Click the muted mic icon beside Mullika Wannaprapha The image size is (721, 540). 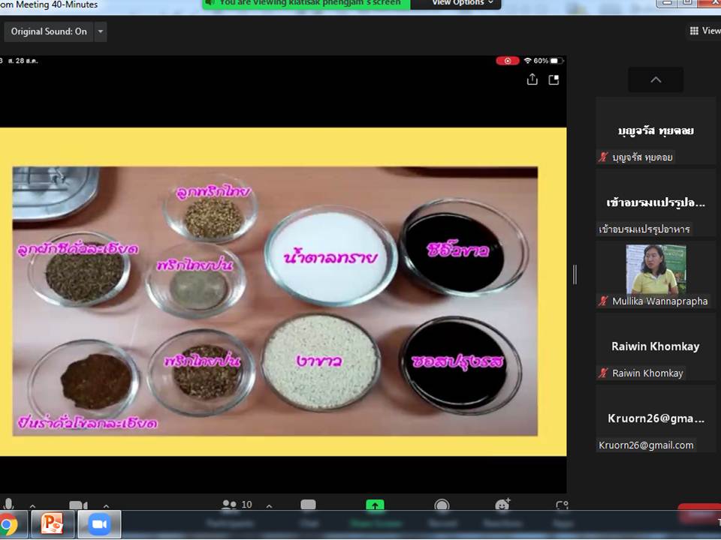603,301
